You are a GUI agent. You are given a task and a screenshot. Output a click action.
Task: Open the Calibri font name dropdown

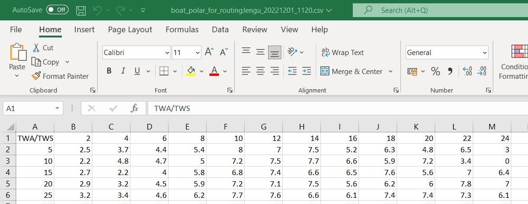tap(167, 53)
